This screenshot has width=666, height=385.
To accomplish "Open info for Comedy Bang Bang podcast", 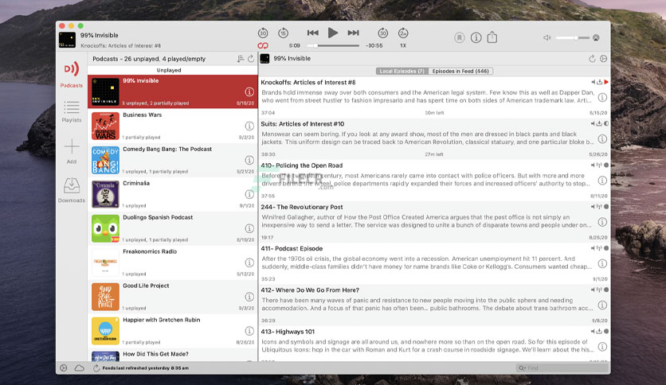I will click(249, 160).
